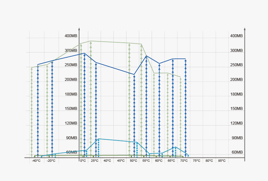Pick the 55°C label on the x-axis
Image resolution: width=268 pixels, height=181 pixels.
coord(146,161)
